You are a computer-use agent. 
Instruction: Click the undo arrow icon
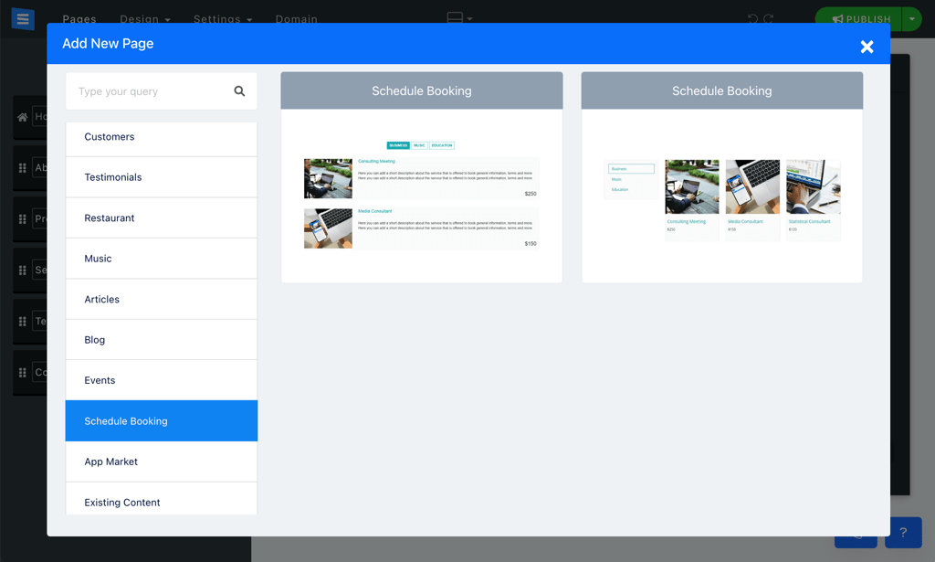[x=753, y=19]
